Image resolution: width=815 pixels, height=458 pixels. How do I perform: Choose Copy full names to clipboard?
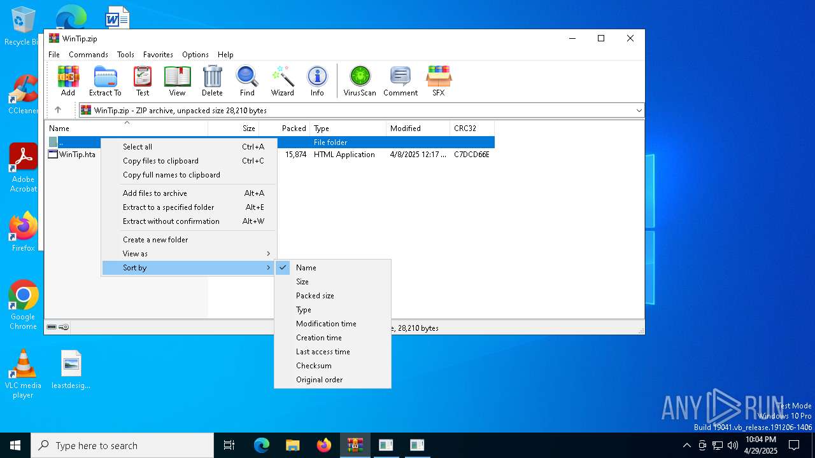pos(189,175)
